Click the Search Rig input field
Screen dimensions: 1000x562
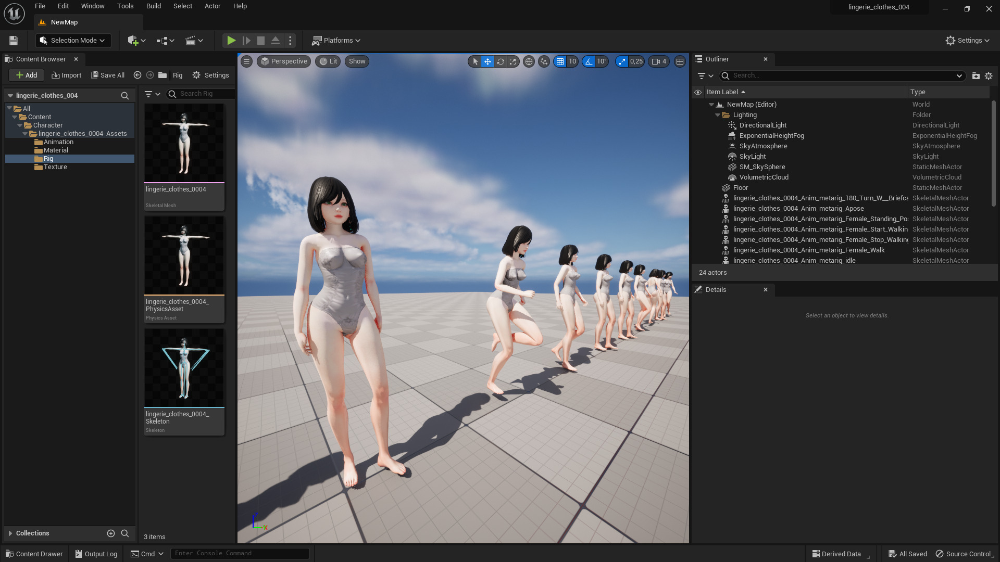point(201,94)
